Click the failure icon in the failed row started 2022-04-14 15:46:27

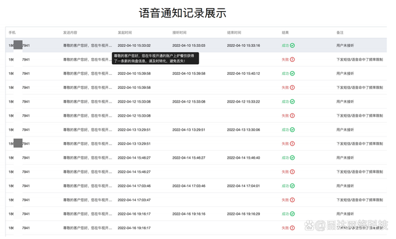[x=292, y=172]
